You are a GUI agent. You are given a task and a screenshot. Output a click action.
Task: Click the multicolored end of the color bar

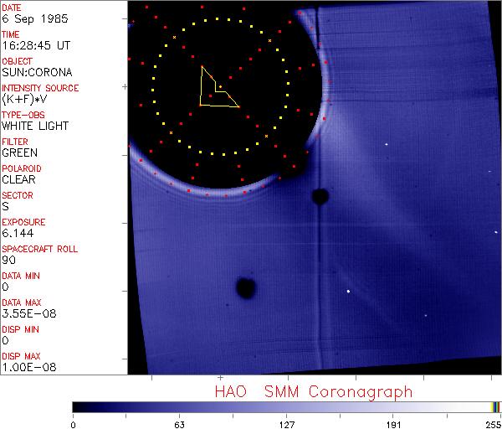pos(495,406)
